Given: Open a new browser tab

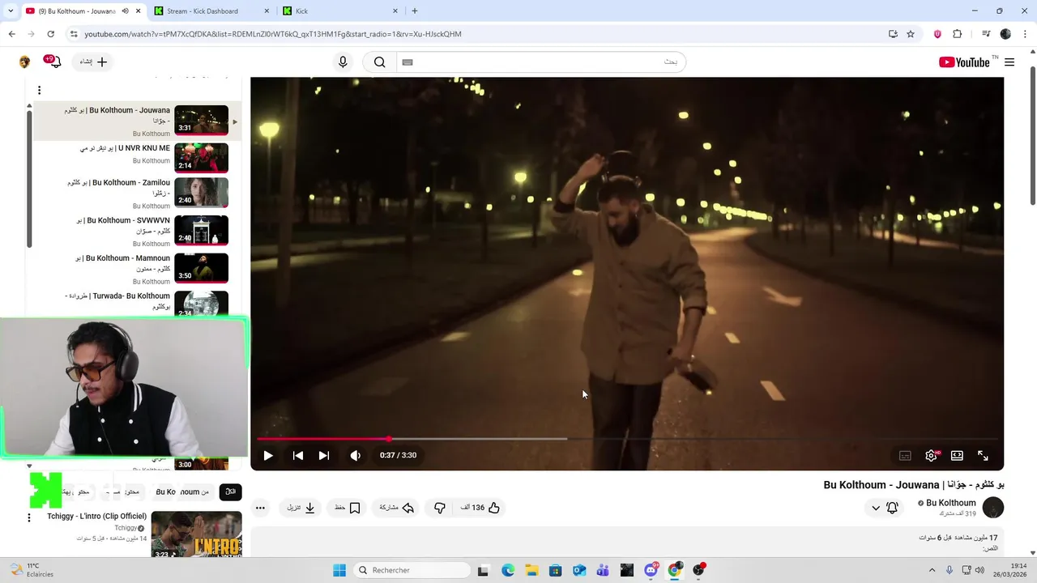Looking at the screenshot, I should click(x=415, y=11).
